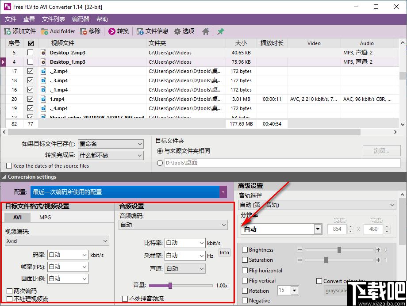This screenshot has width=407, height=306.
Task: Click the minus icon of the Brightness slider
Action: click(x=300, y=250)
